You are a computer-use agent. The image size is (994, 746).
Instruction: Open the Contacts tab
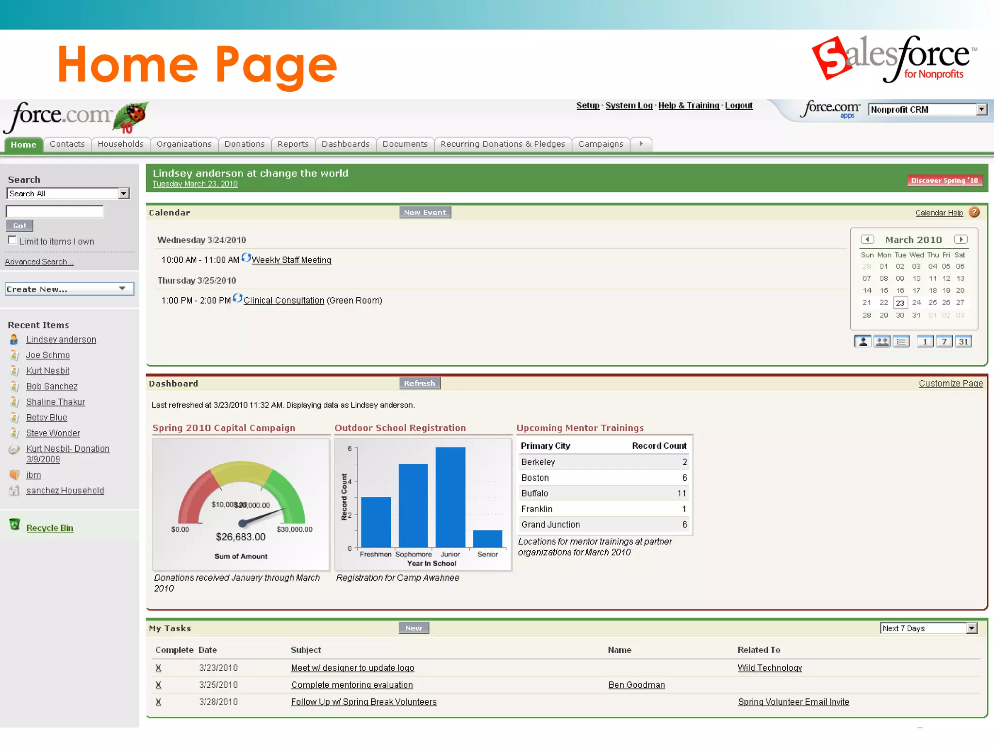67,144
